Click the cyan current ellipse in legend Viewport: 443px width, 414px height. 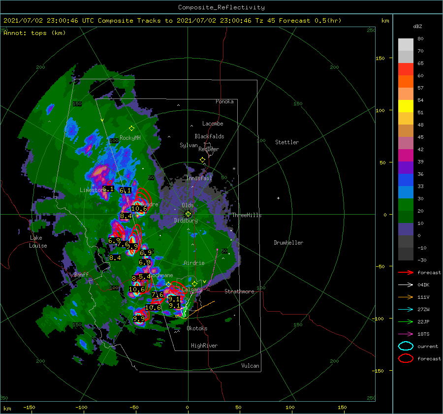tap(406, 346)
